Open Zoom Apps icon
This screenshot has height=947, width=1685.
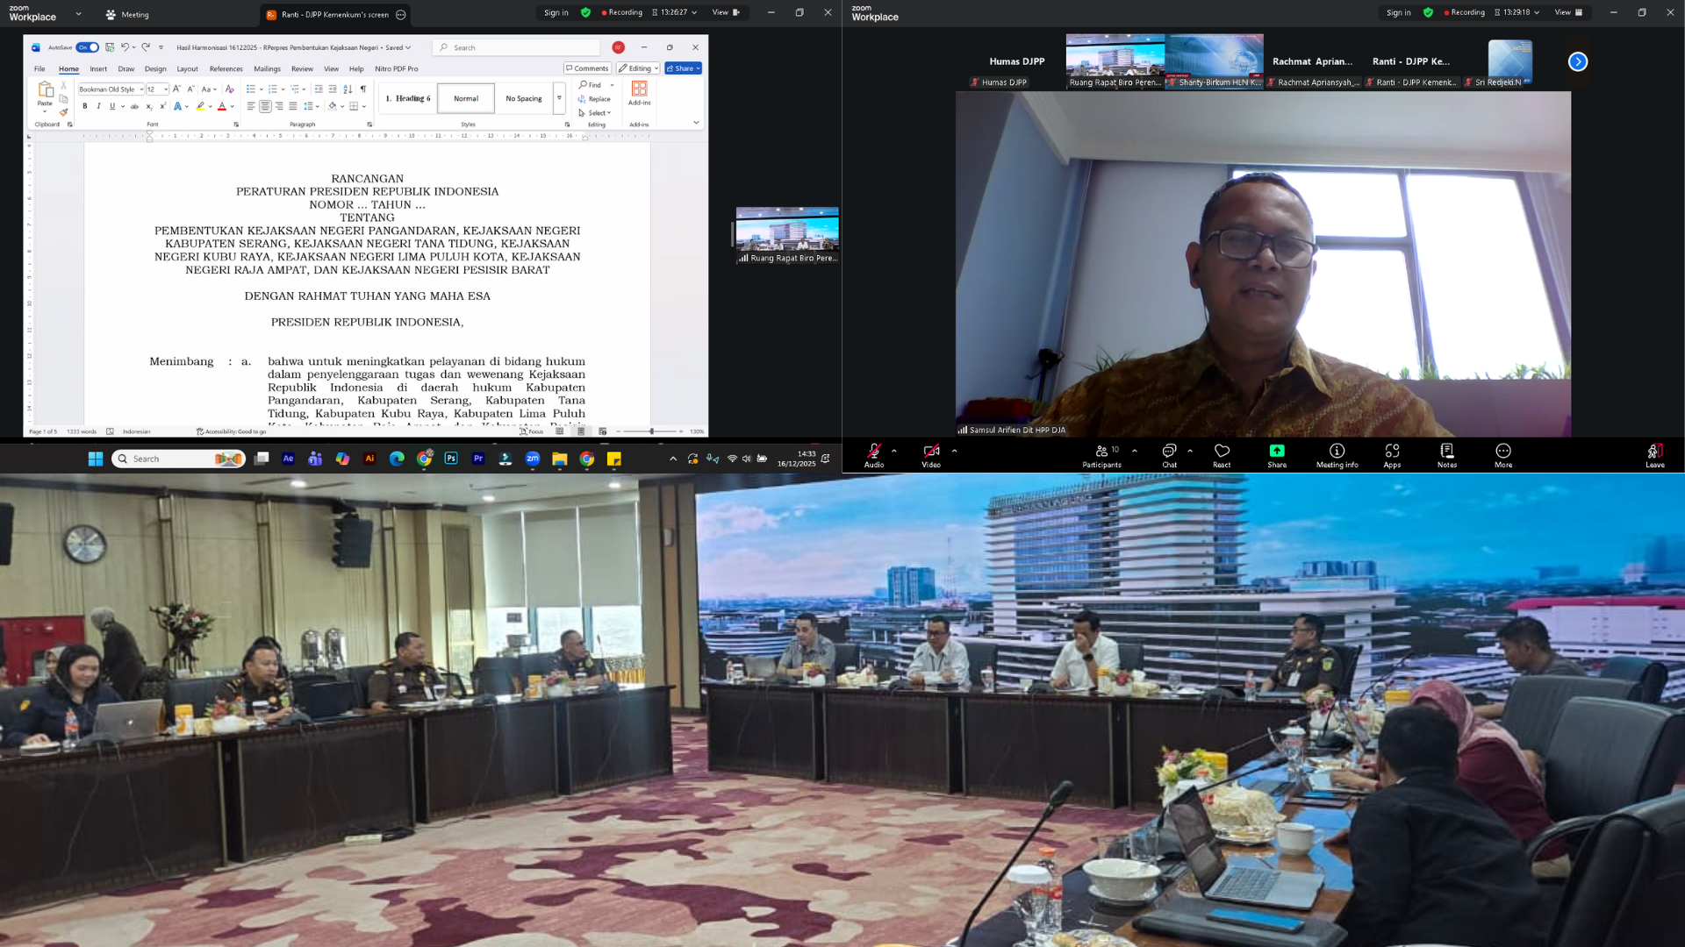(x=1392, y=452)
